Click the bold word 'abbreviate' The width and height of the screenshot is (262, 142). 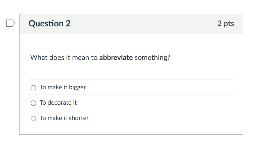(116, 58)
